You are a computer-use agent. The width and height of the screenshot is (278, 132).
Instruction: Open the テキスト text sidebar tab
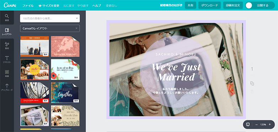(x=7, y=60)
